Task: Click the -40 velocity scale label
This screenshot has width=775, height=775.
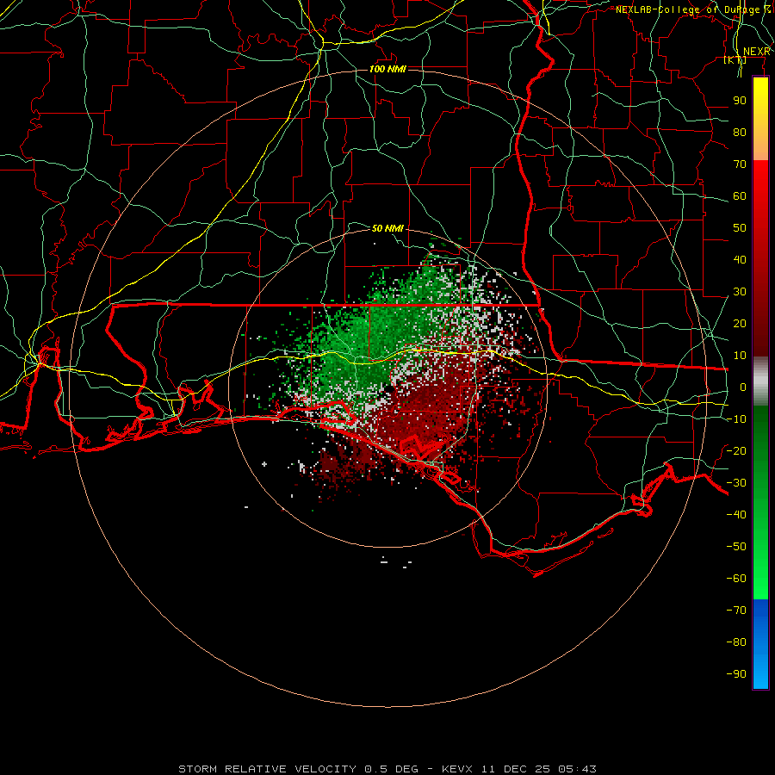Action: pos(736,515)
